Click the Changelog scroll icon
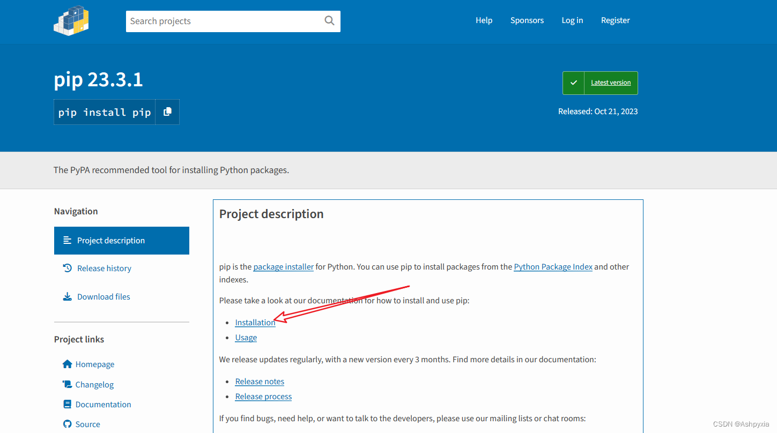Image resolution: width=777 pixels, height=433 pixels. point(68,384)
